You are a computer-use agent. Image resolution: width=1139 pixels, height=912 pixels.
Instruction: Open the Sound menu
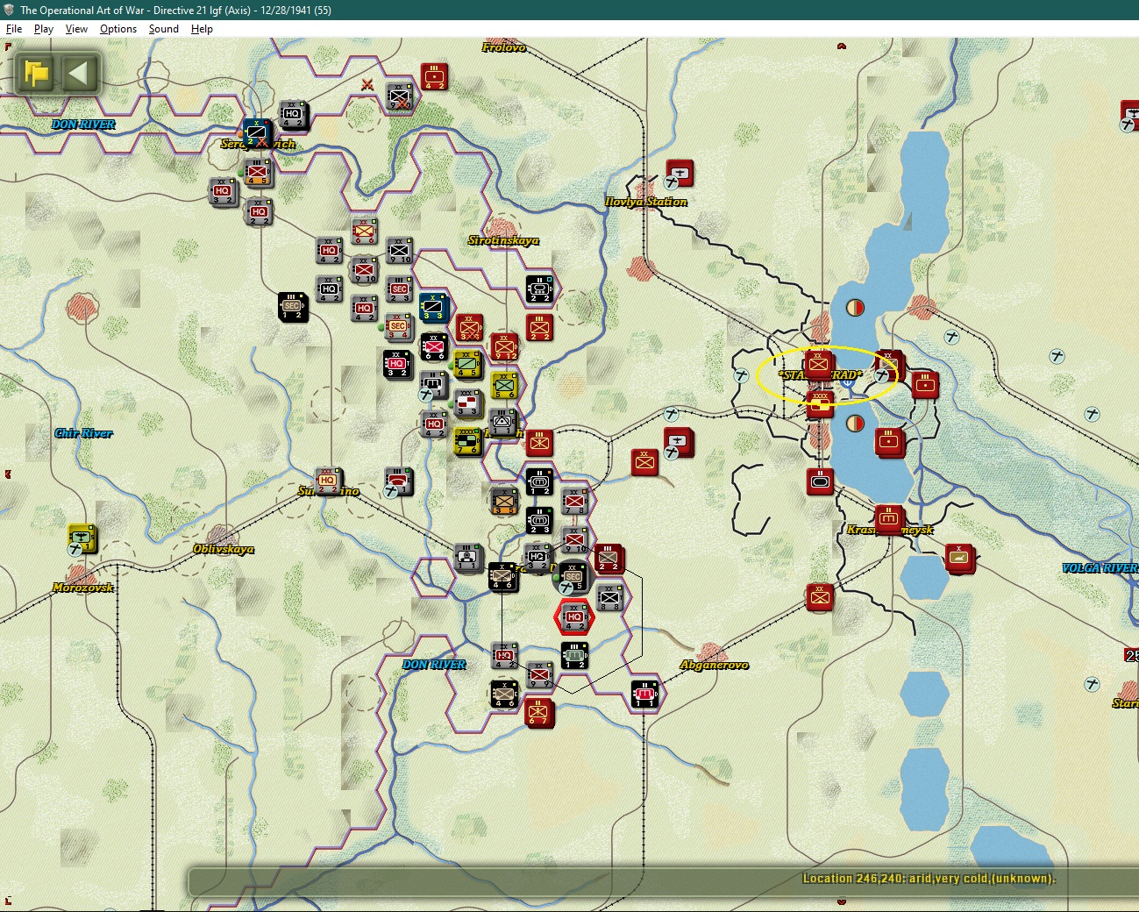pos(164,29)
